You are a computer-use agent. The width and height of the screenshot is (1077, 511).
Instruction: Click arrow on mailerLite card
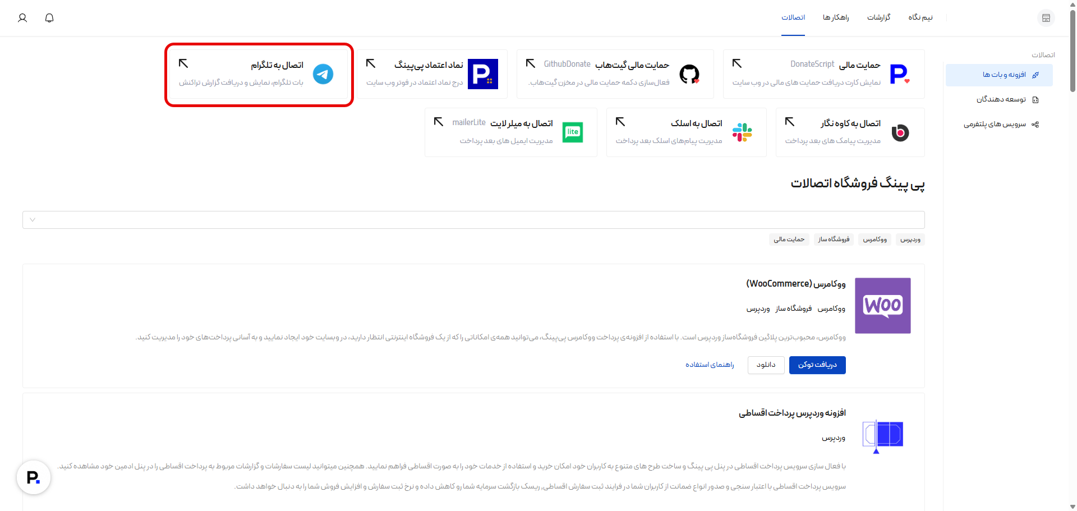click(439, 122)
